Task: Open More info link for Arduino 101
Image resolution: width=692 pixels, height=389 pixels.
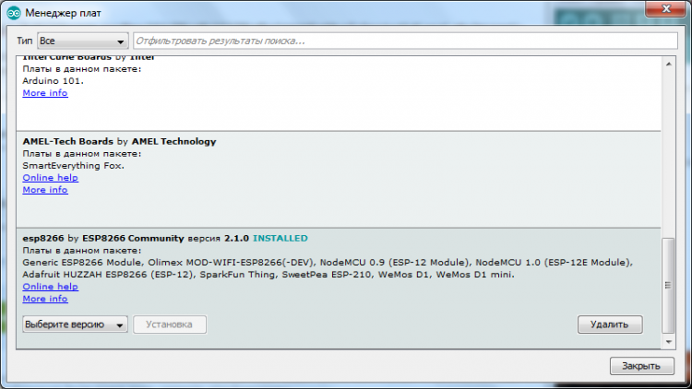Action: (x=45, y=93)
